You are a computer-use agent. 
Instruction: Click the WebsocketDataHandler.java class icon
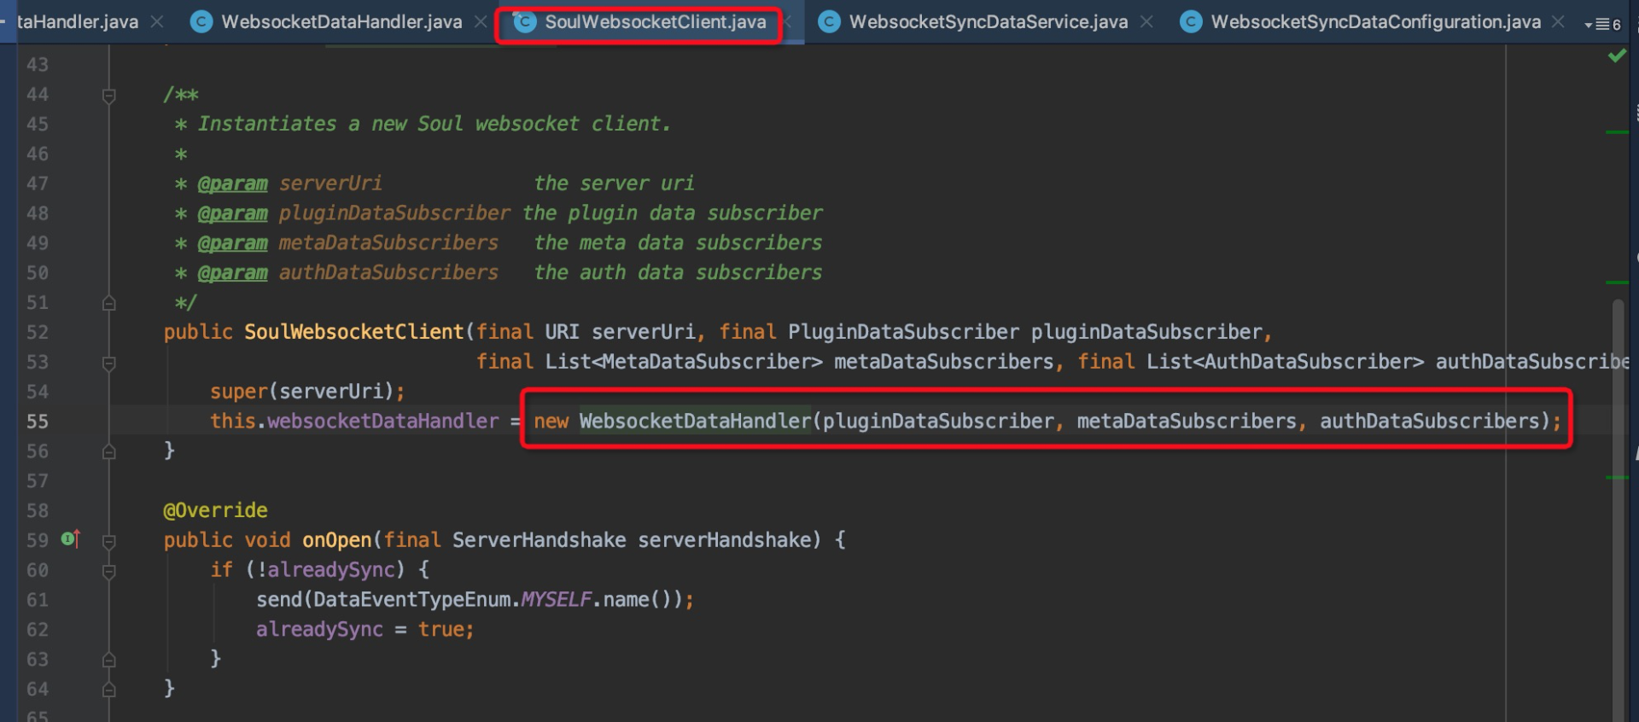point(201,22)
